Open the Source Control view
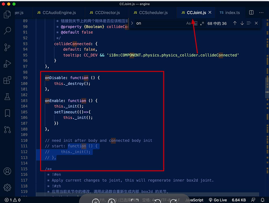269x203 pixels. click(x=7, y=48)
